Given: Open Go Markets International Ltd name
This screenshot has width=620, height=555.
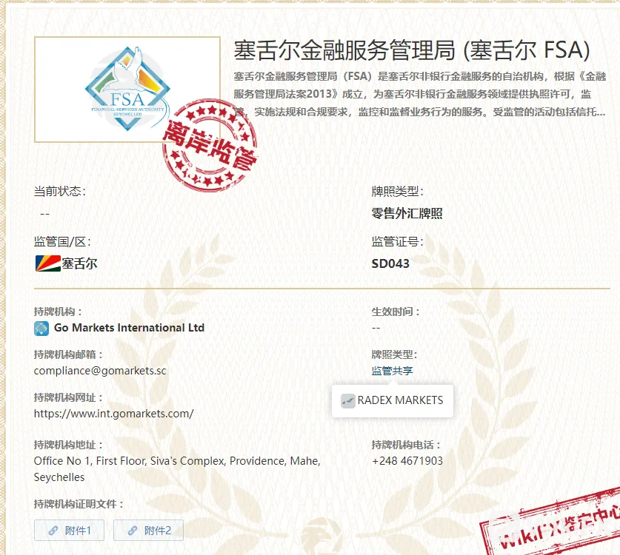Looking at the screenshot, I should pos(130,328).
